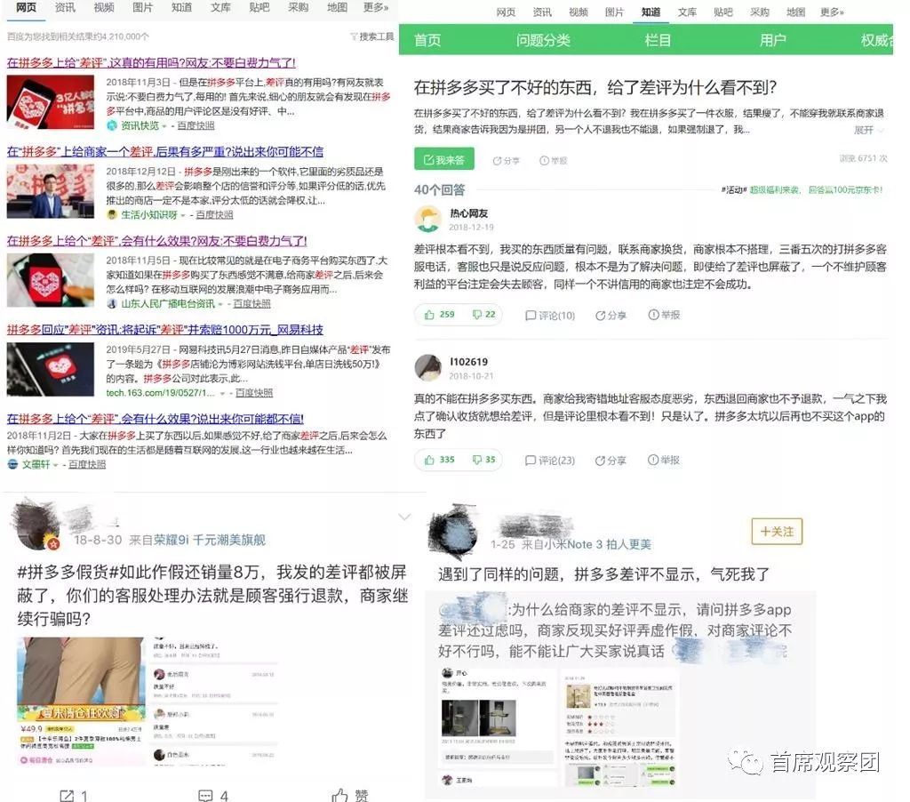
Task: Open 评论(23) on l102619 answer
Action: [549, 461]
